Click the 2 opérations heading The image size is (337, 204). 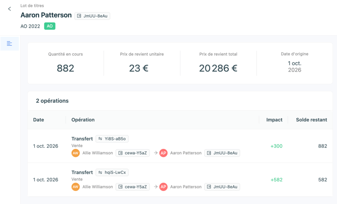coord(52,101)
